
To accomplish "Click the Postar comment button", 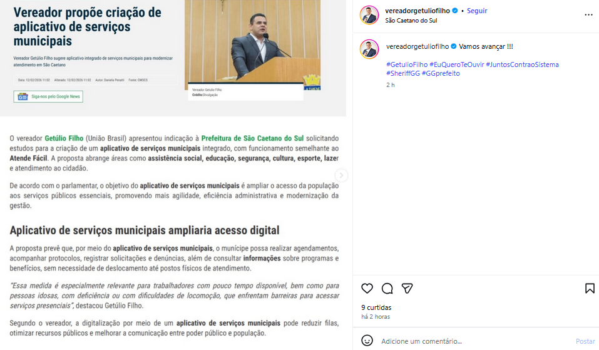I will pos(585,341).
